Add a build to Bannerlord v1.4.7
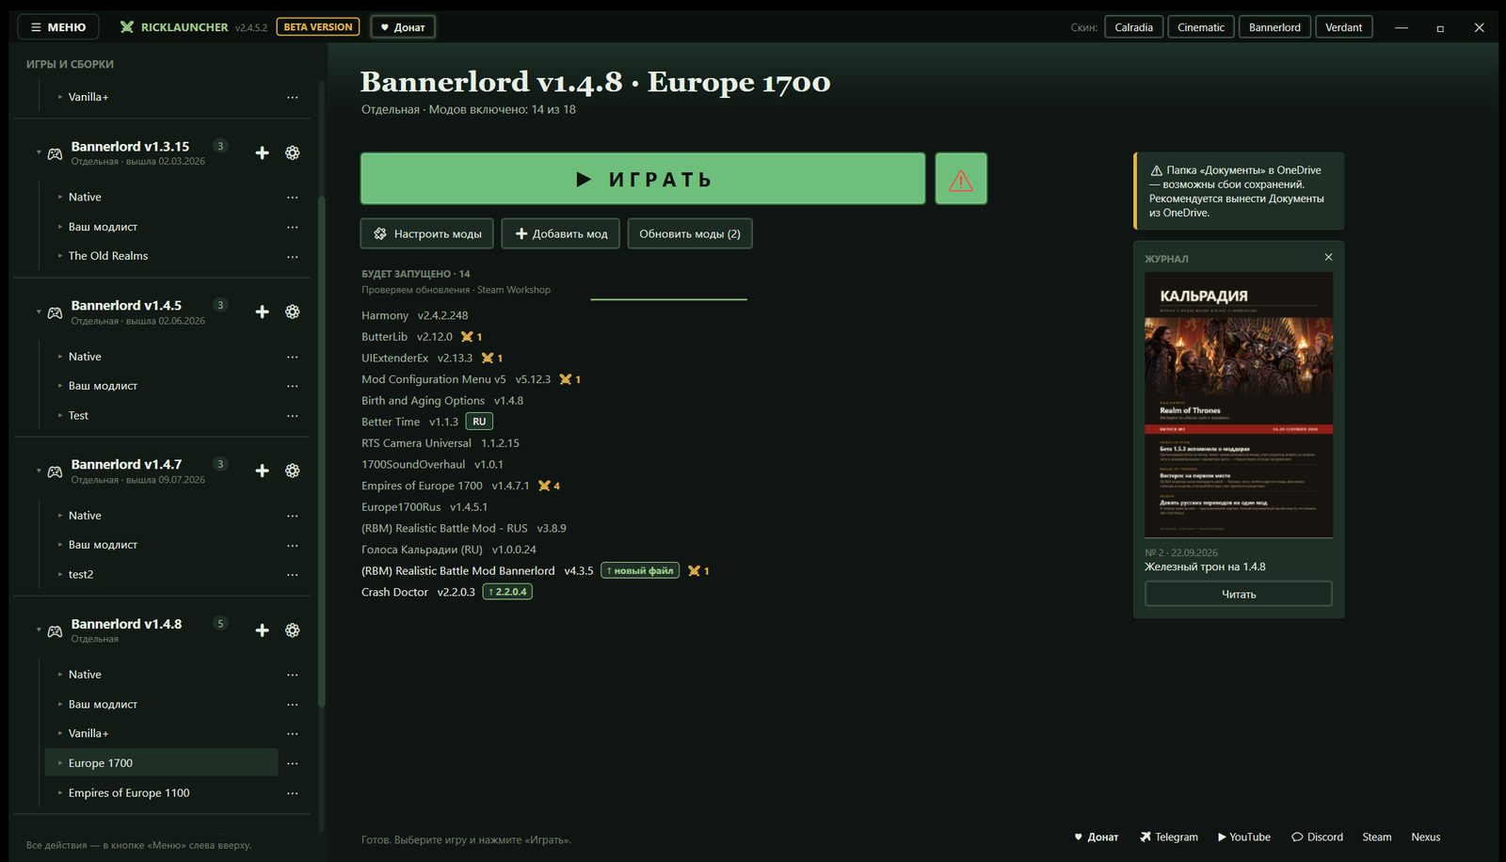1506x862 pixels. [x=262, y=471]
